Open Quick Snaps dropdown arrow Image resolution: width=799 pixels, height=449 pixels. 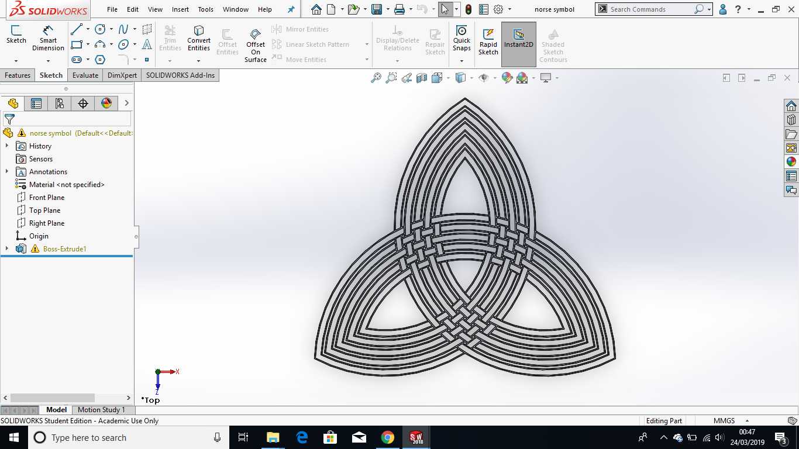point(462,61)
